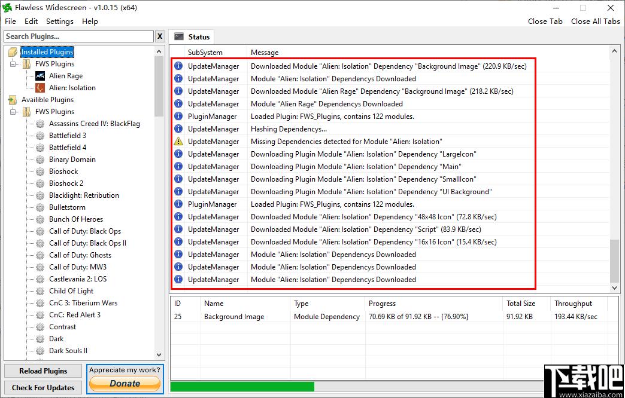Click the gear icon beside Castlevania 2: LOS
This screenshot has width=625, height=398.
coord(40,279)
